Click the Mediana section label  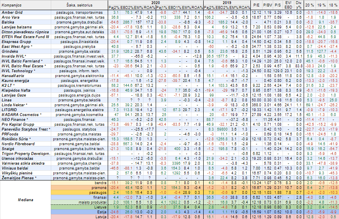point(26,200)
